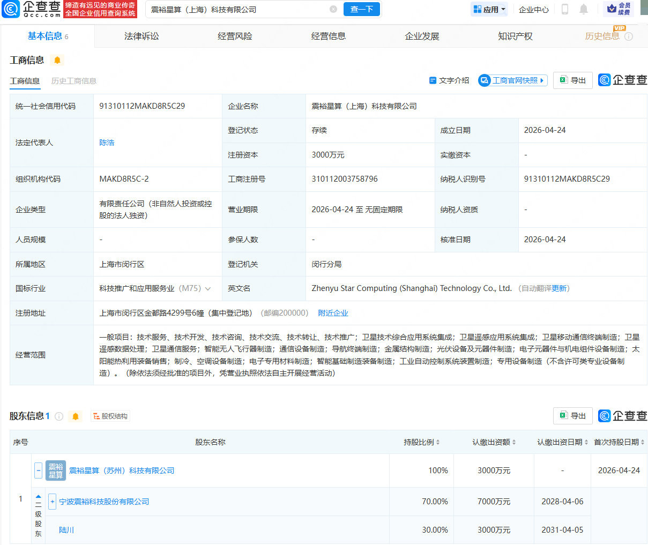Sort shareholders by 认缴出资额
Image resolution: width=648 pixels, height=545 pixels.
click(x=494, y=442)
